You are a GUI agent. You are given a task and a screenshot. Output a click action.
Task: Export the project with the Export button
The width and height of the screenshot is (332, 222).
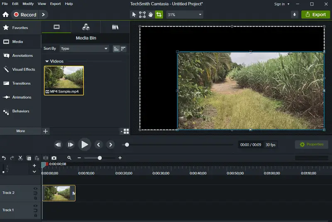coord(315,14)
